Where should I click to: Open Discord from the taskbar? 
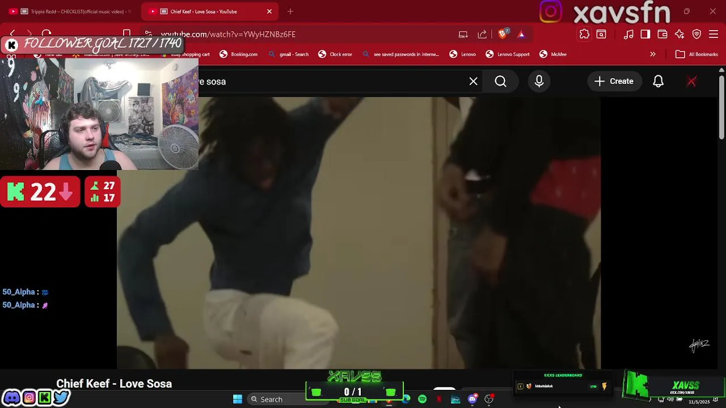pos(472,399)
